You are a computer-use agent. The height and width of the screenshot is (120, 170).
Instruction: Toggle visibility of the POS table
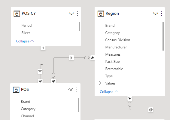pyautogui.click(x=71, y=90)
